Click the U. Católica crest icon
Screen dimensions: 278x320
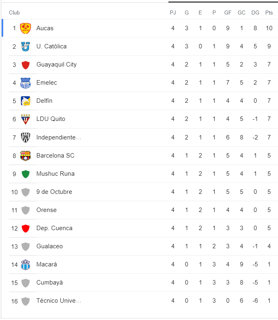pyautogui.click(x=26, y=46)
